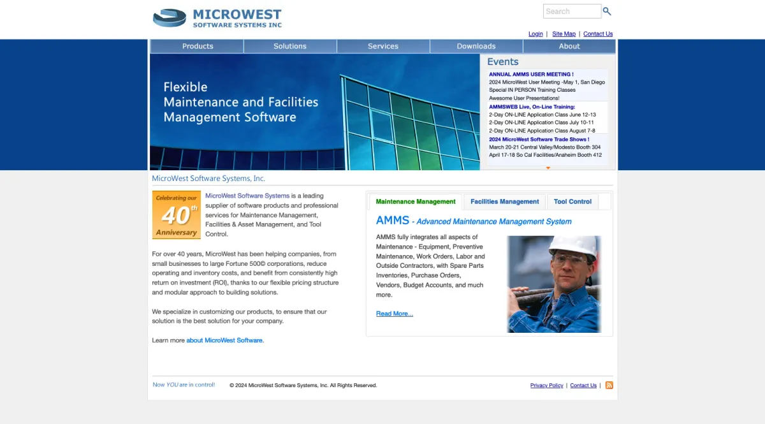Click the Now YOU are in control slogan
The image size is (765, 424).
click(x=184, y=385)
